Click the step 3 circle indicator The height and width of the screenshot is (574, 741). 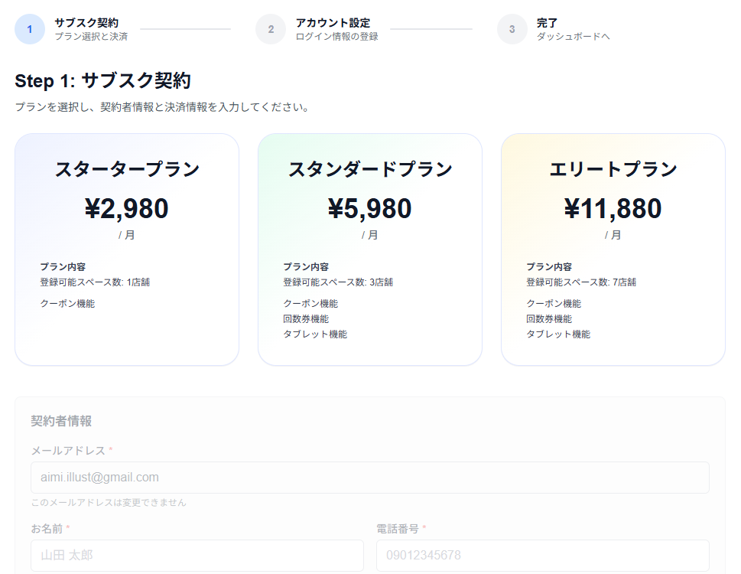tap(512, 29)
